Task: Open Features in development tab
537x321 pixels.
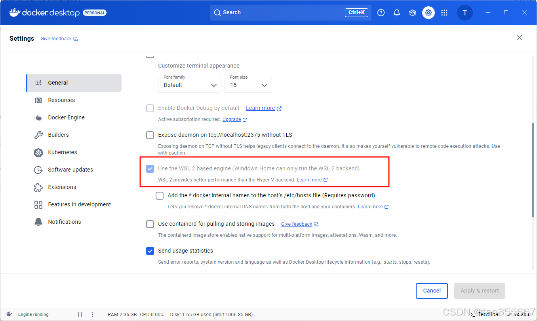Action: pyautogui.click(x=74, y=205)
